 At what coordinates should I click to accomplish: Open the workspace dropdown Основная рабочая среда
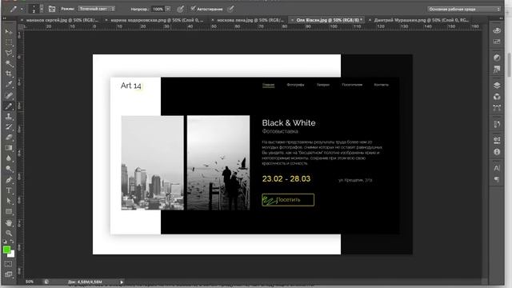pyautogui.click(x=464, y=9)
